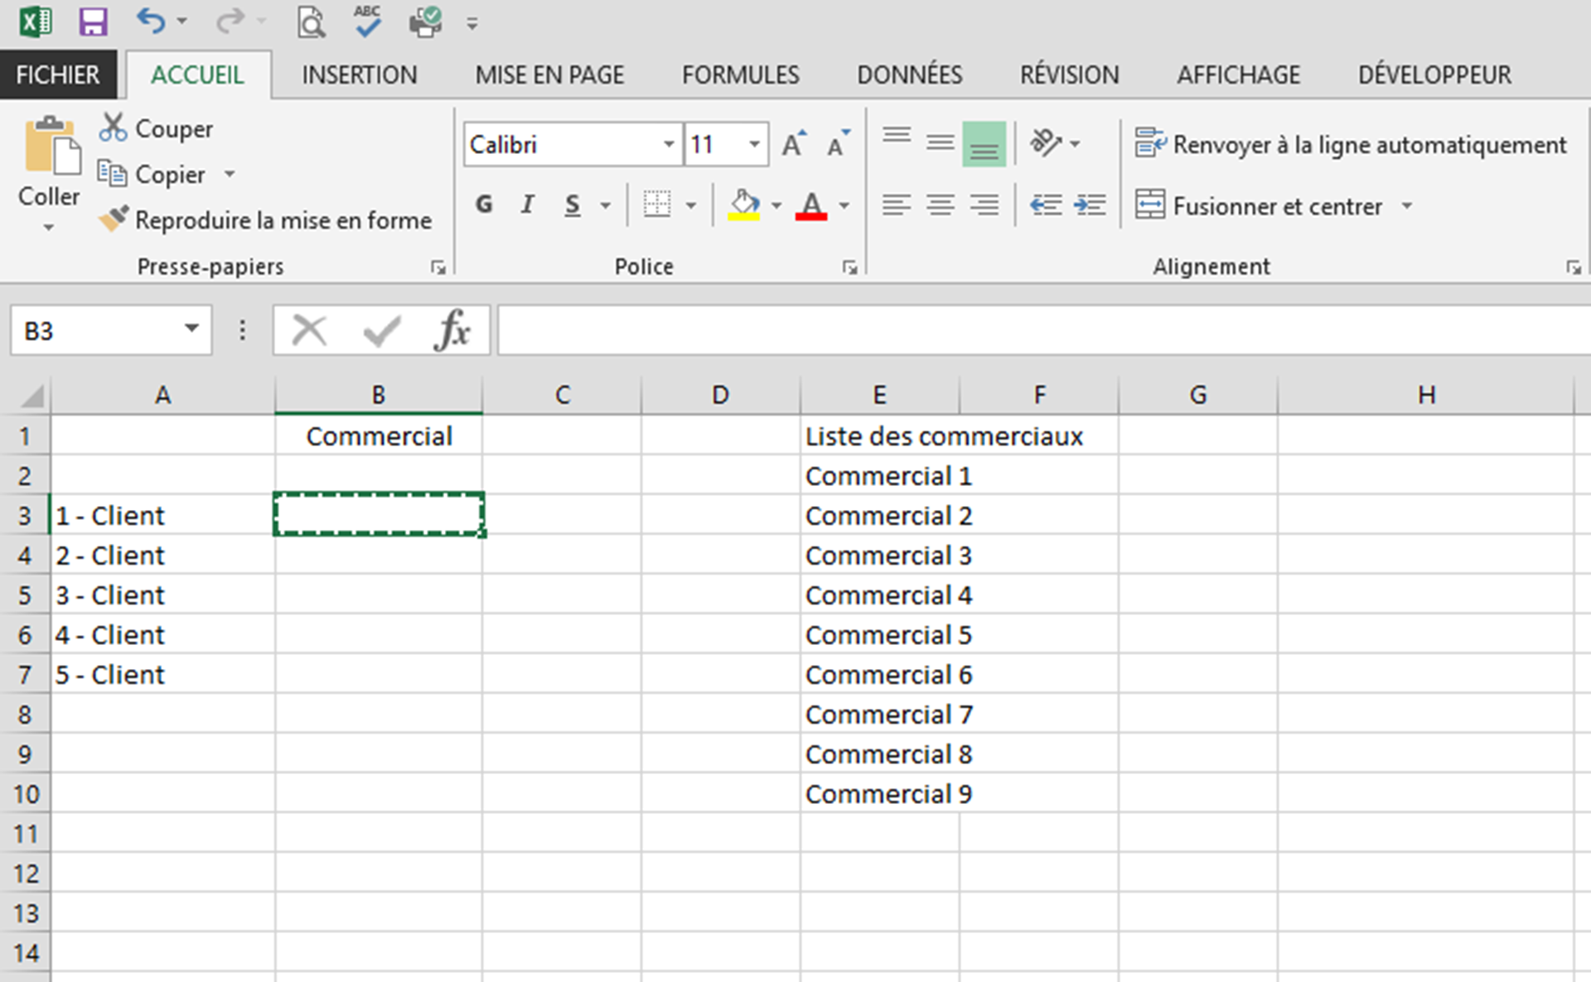Expand the undo history dropdown arrow

click(x=181, y=22)
